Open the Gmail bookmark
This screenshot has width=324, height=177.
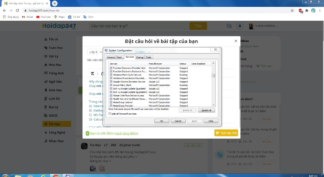tap(28, 17)
